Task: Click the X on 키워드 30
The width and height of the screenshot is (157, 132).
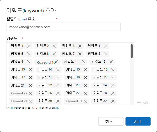Action: click(58, 101)
